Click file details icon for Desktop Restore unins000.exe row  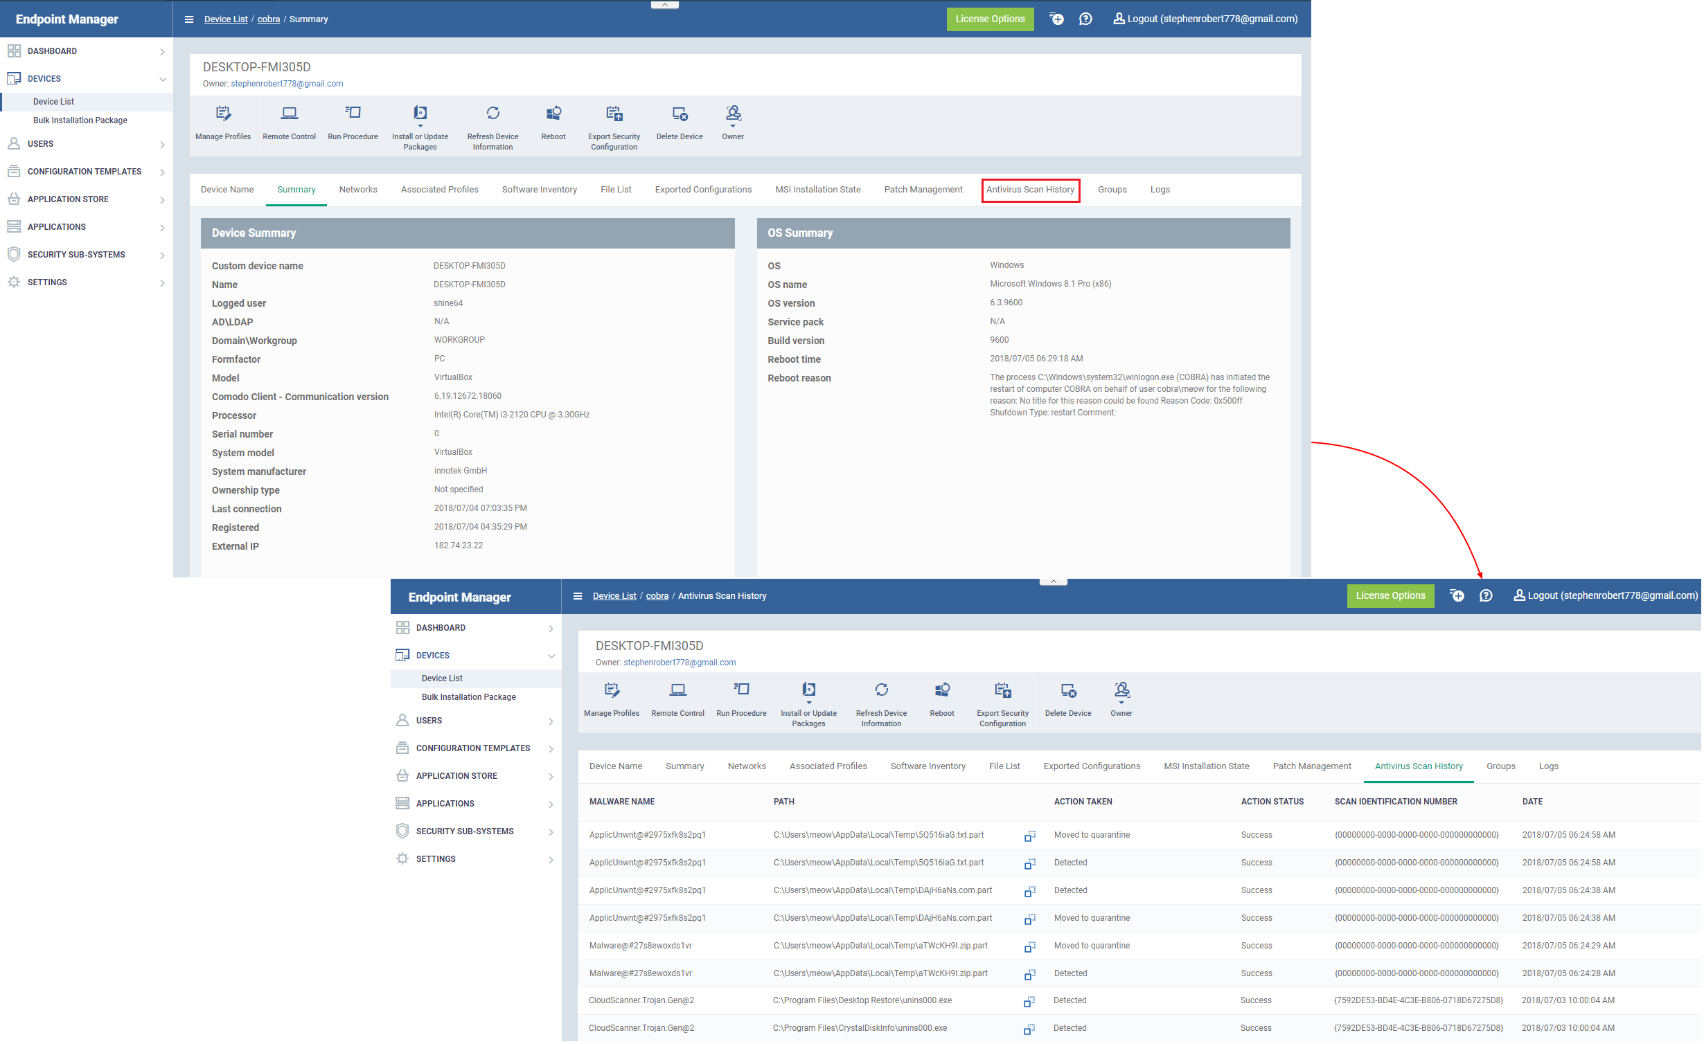(1029, 1002)
